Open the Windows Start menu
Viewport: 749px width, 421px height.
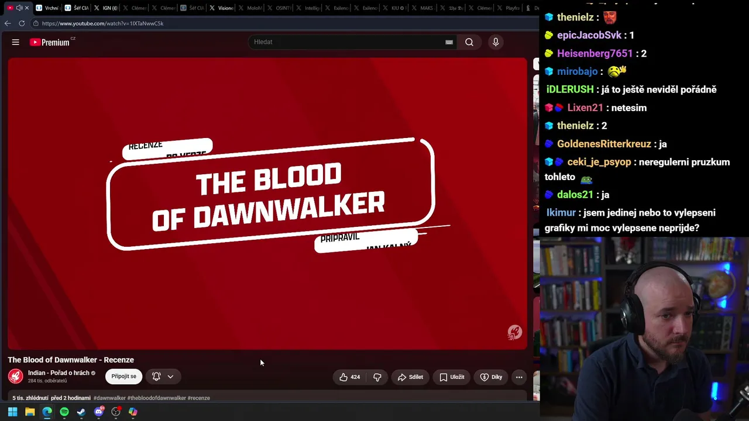tap(12, 412)
